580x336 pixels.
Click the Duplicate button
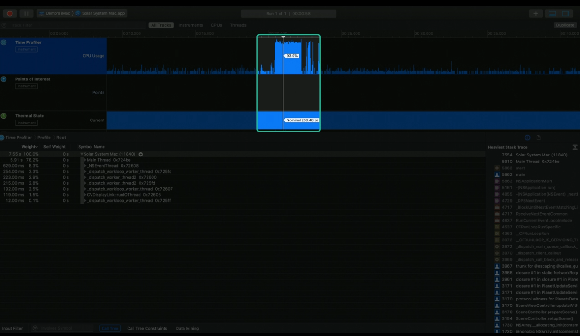click(x=565, y=25)
